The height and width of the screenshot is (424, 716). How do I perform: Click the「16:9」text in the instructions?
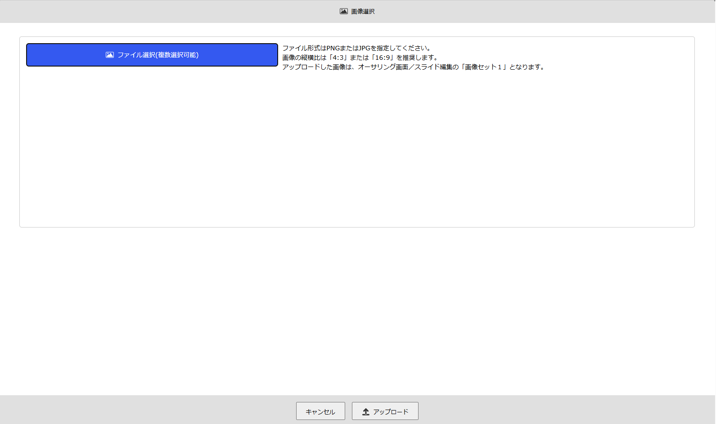(x=383, y=58)
